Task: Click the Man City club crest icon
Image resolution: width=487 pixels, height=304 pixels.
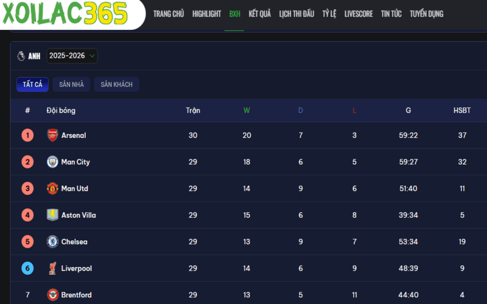Action: [53, 162]
